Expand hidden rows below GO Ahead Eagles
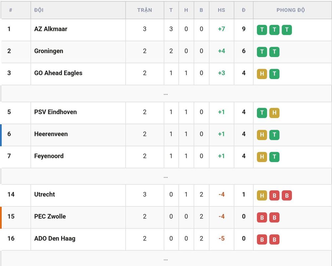Viewport: 332px width, 266px height. [166, 94]
